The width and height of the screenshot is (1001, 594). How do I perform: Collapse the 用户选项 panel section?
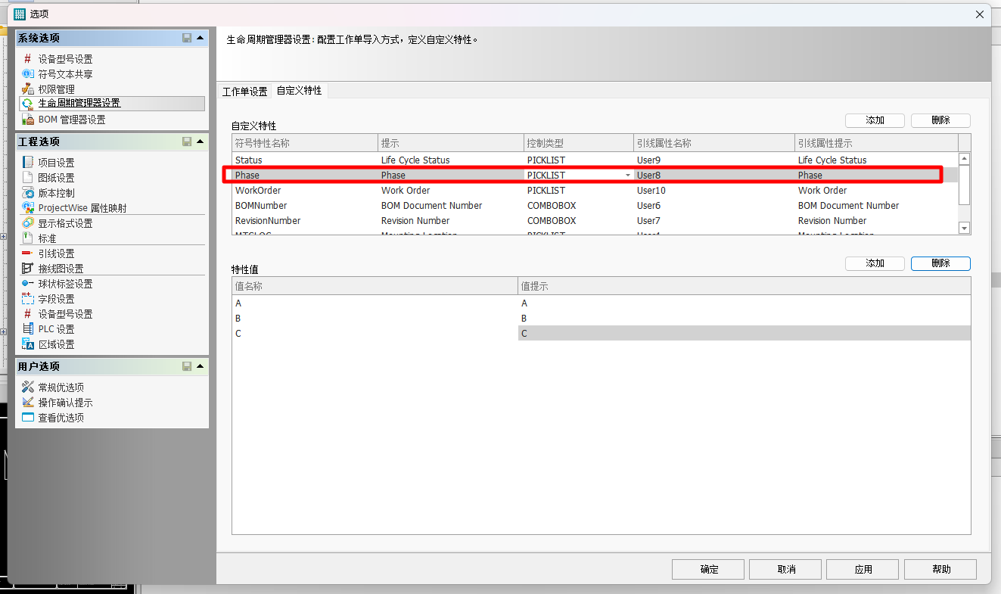200,366
